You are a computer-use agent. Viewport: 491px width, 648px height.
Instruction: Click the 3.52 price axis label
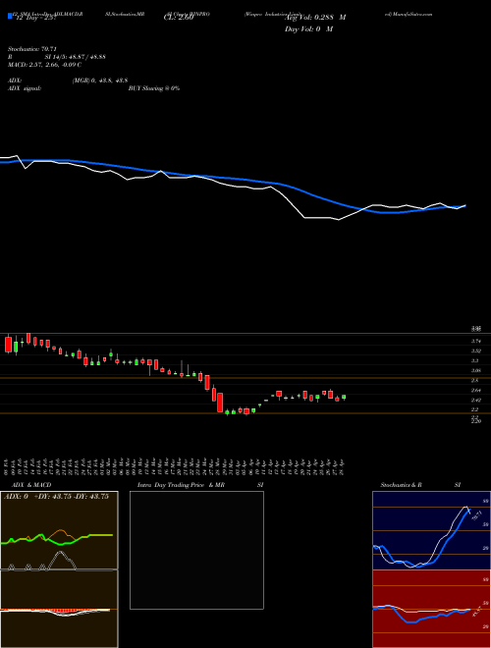coord(476,351)
